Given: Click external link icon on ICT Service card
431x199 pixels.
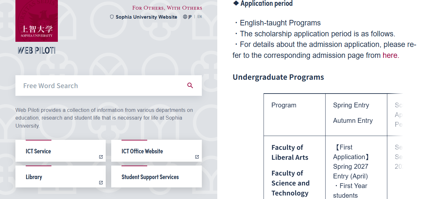Looking at the screenshot, I should [x=101, y=157].
